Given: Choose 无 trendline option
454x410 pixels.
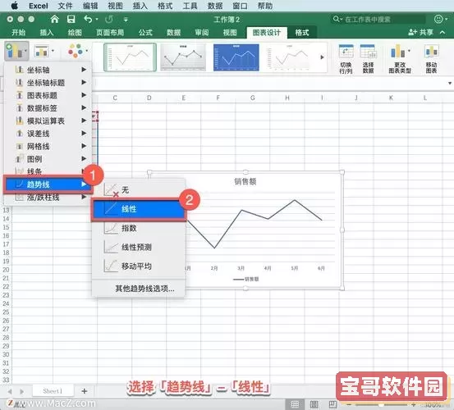Looking at the screenshot, I should click(139, 190).
